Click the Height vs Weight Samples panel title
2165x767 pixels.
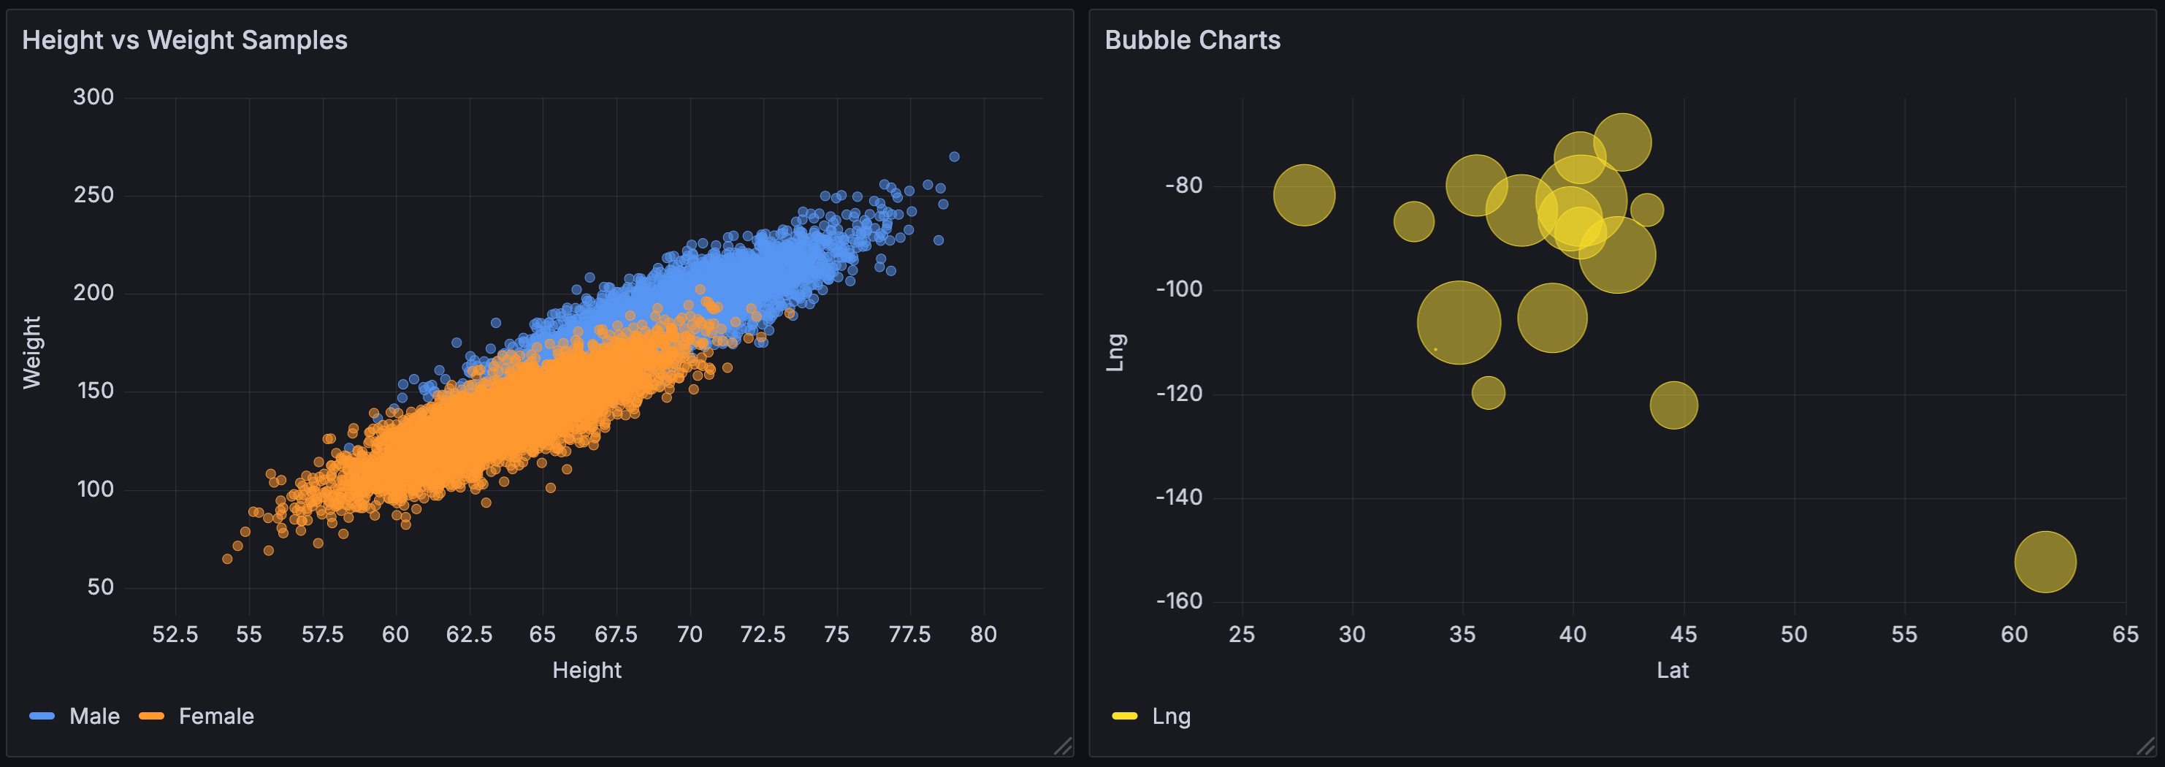(x=184, y=40)
